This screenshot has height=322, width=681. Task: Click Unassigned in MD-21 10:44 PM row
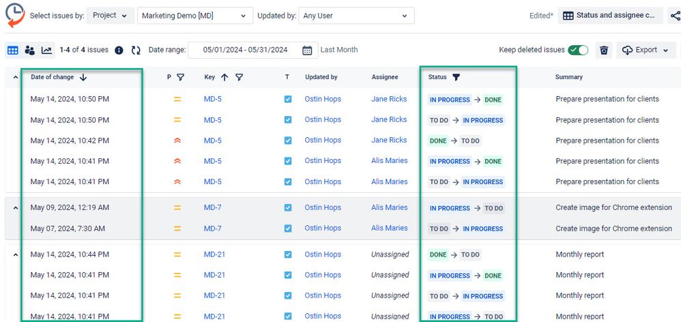pos(390,254)
